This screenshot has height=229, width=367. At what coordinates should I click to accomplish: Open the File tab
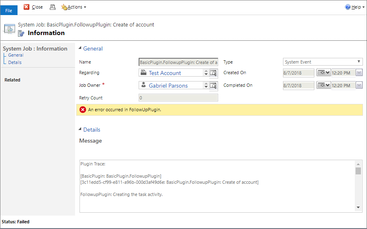[x=9, y=11]
